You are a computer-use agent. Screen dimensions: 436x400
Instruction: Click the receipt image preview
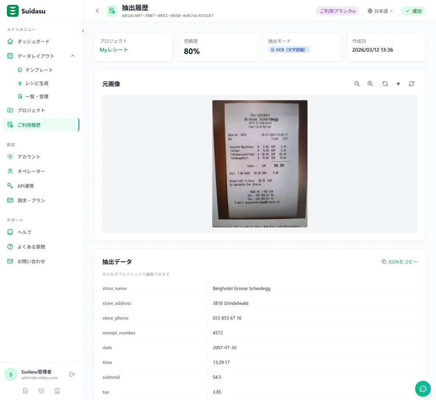(x=260, y=164)
